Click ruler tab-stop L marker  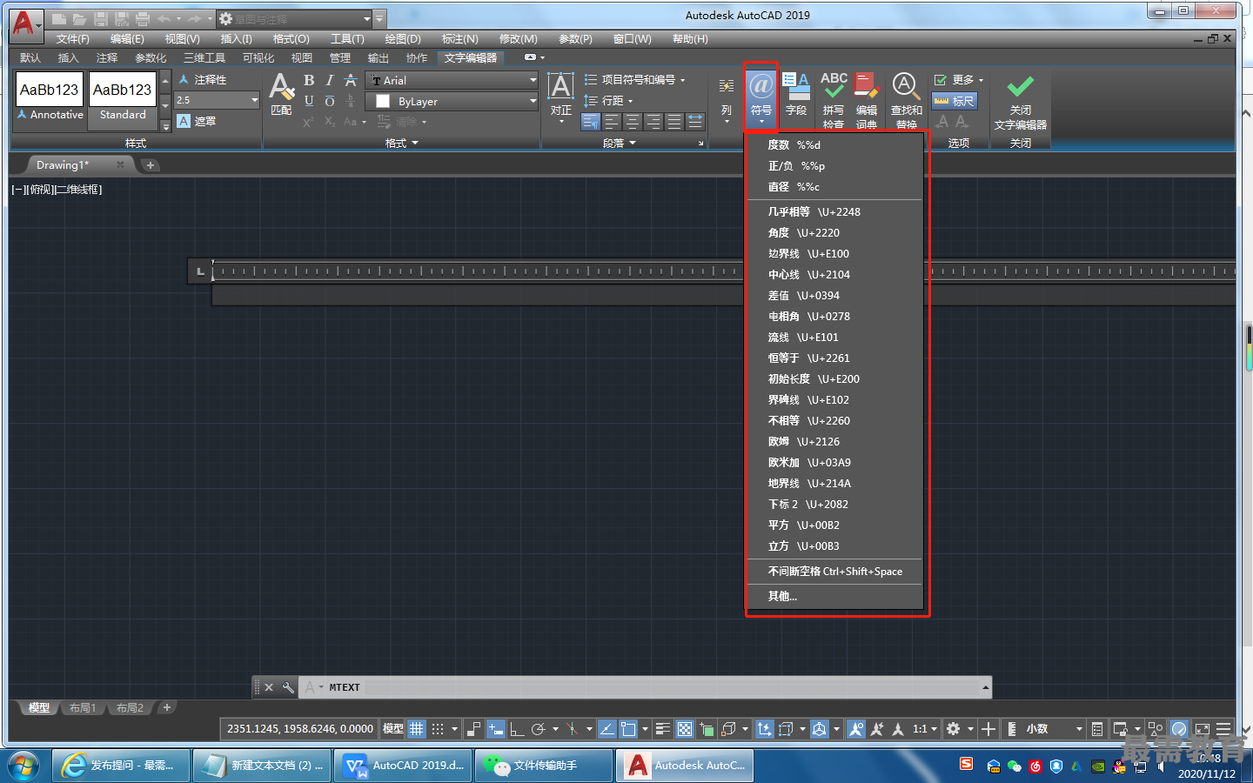point(200,271)
